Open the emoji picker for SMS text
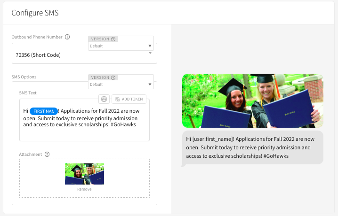This screenshot has width=338, height=216. [104, 99]
